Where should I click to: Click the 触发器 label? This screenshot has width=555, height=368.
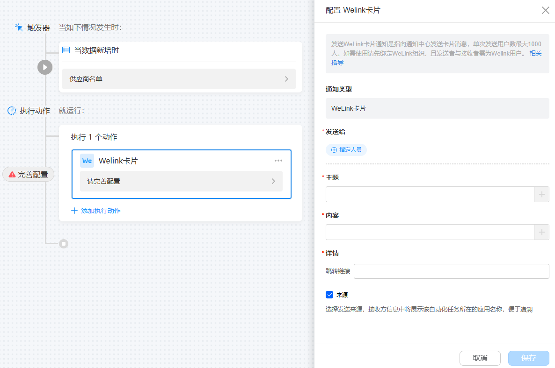pos(38,28)
